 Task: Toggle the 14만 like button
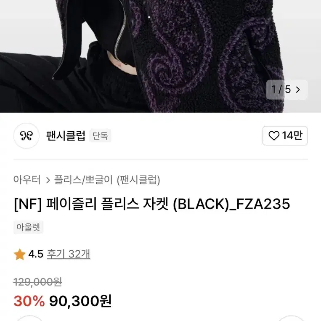(x=285, y=136)
